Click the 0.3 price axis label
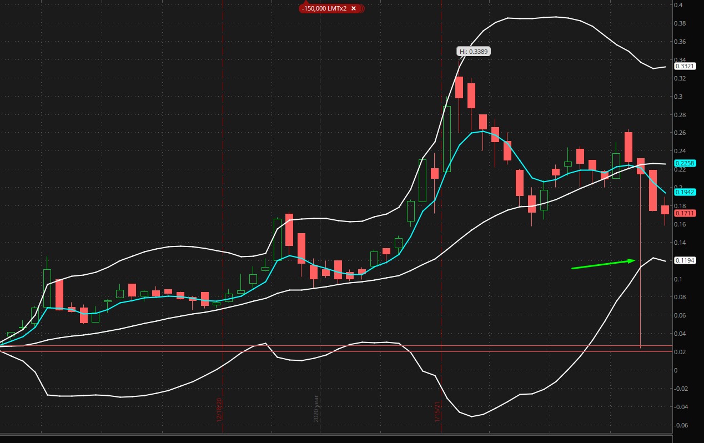704x443 pixels. (x=678, y=97)
